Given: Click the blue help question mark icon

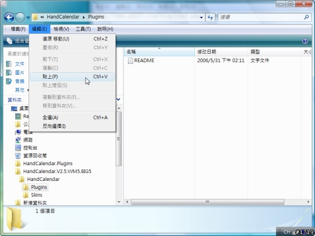Looking at the screenshot, I should [305, 41].
